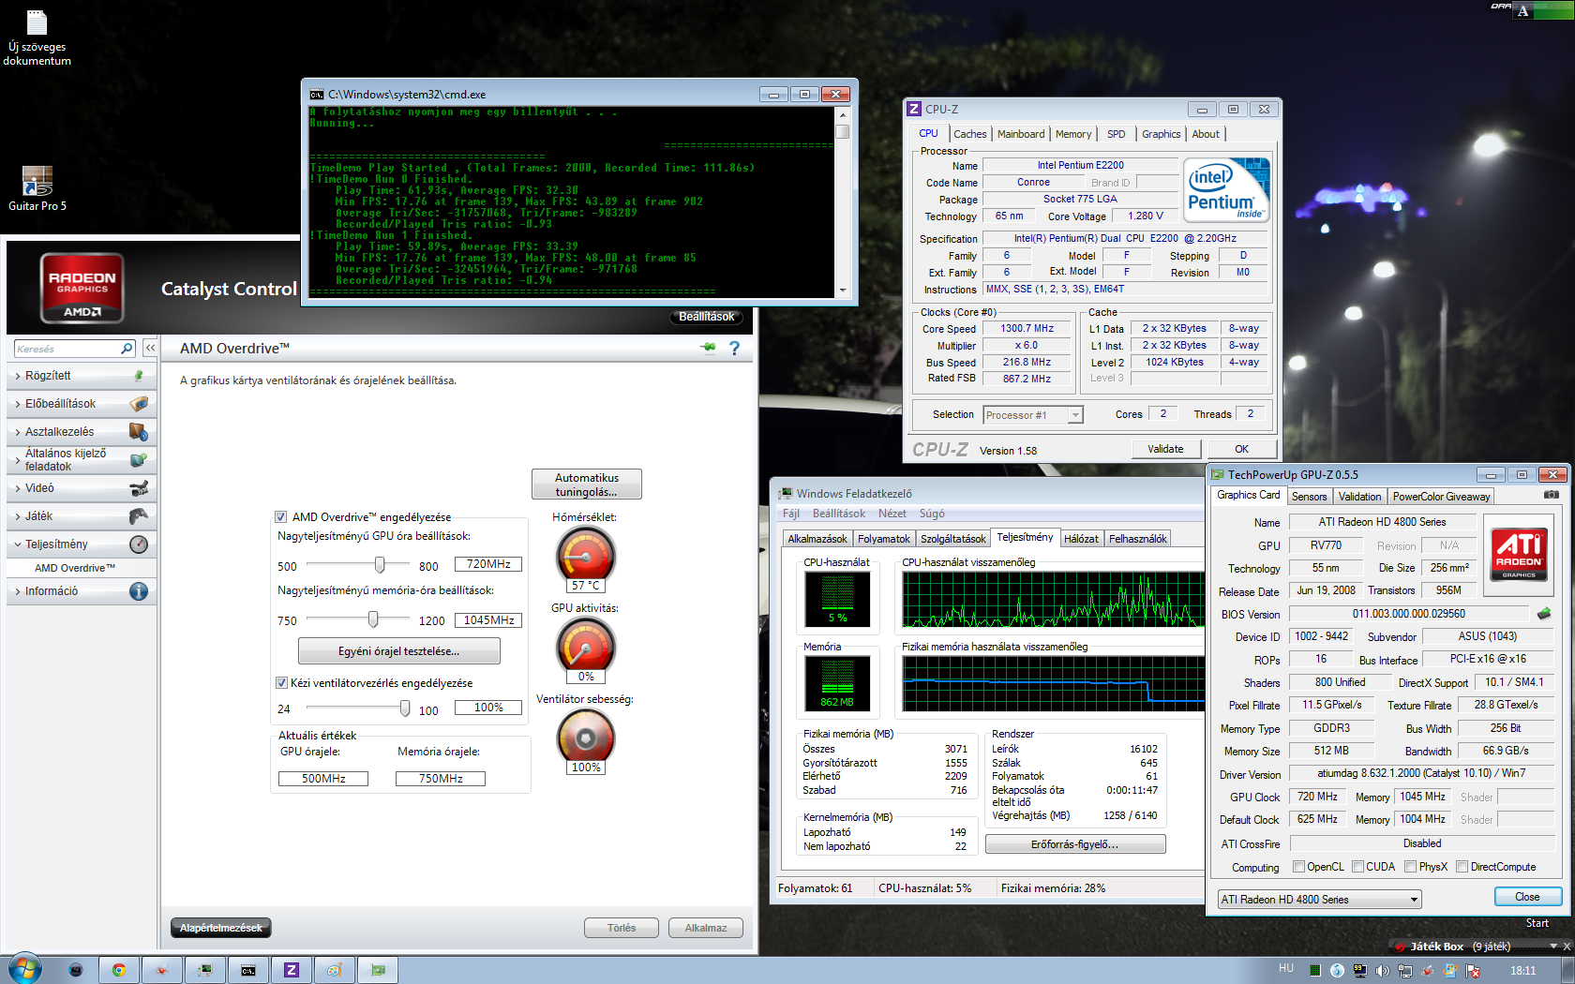Click the Intel Pentium logo in CPU-Z

1226,190
